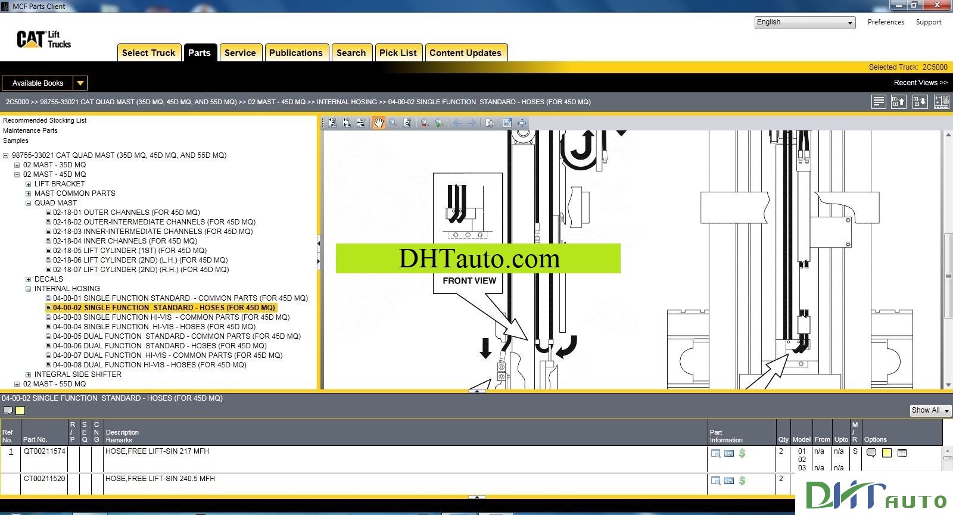The width and height of the screenshot is (953, 515).
Task: Expand the INTEGRAL SIDE SHIFTER node
Action: 28,374
